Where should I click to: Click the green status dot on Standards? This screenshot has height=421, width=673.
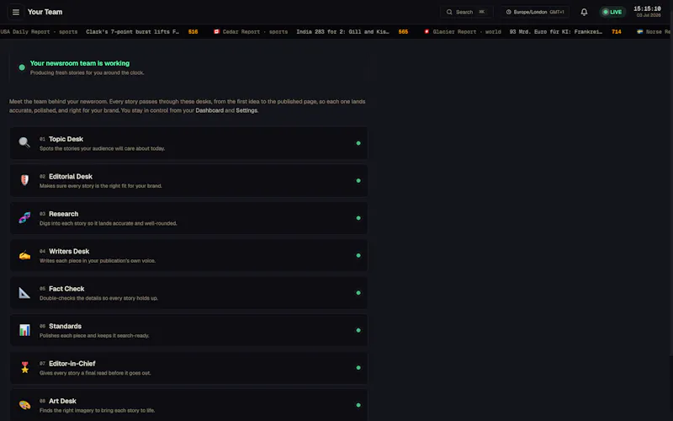358,330
